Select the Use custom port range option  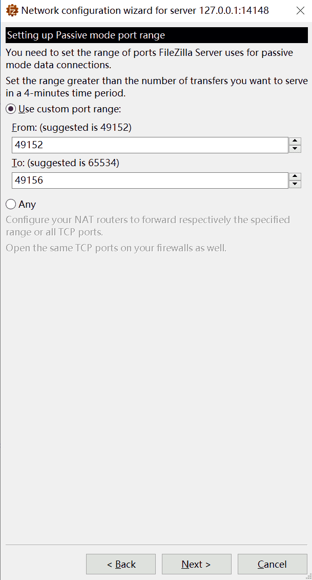click(x=11, y=109)
